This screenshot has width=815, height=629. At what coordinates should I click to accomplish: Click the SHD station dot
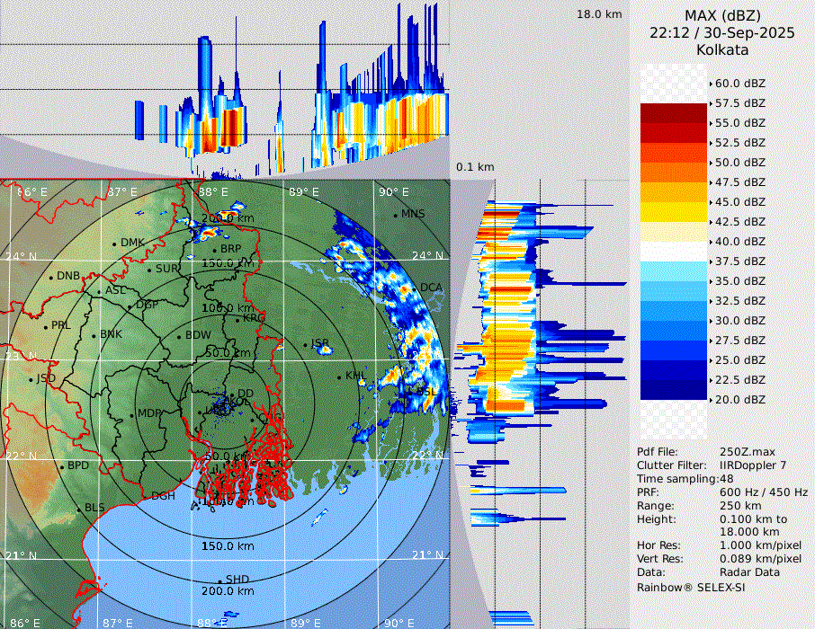point(220,580)
